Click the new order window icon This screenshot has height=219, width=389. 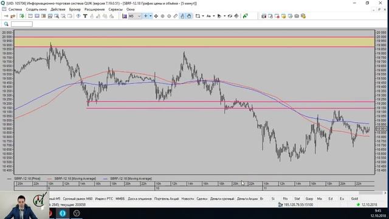264,16
